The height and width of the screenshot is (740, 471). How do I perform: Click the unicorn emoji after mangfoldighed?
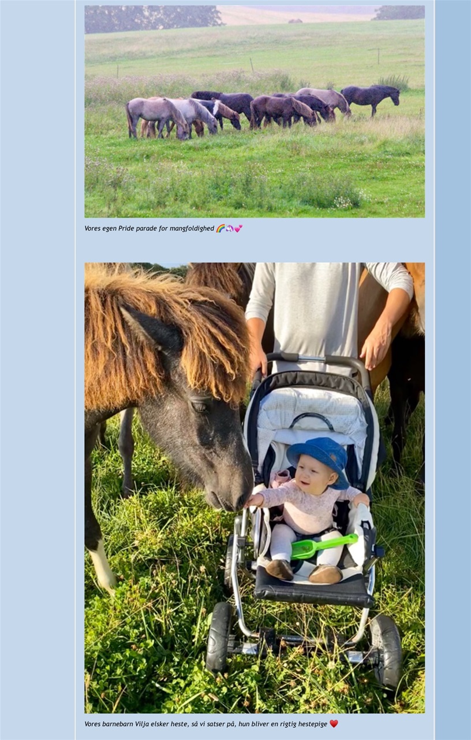[229, 228]
